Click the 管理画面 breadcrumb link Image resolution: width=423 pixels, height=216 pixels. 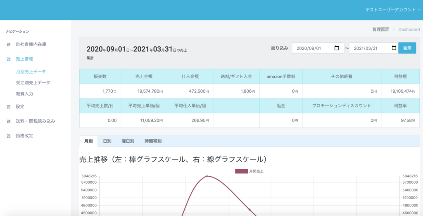point(380,29)
